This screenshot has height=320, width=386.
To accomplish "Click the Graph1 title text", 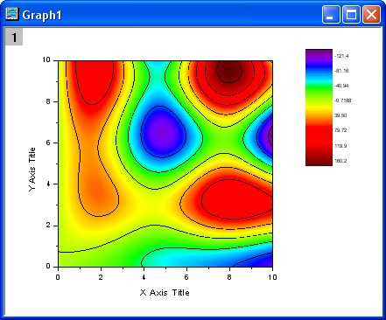I will tap(42, 15).
